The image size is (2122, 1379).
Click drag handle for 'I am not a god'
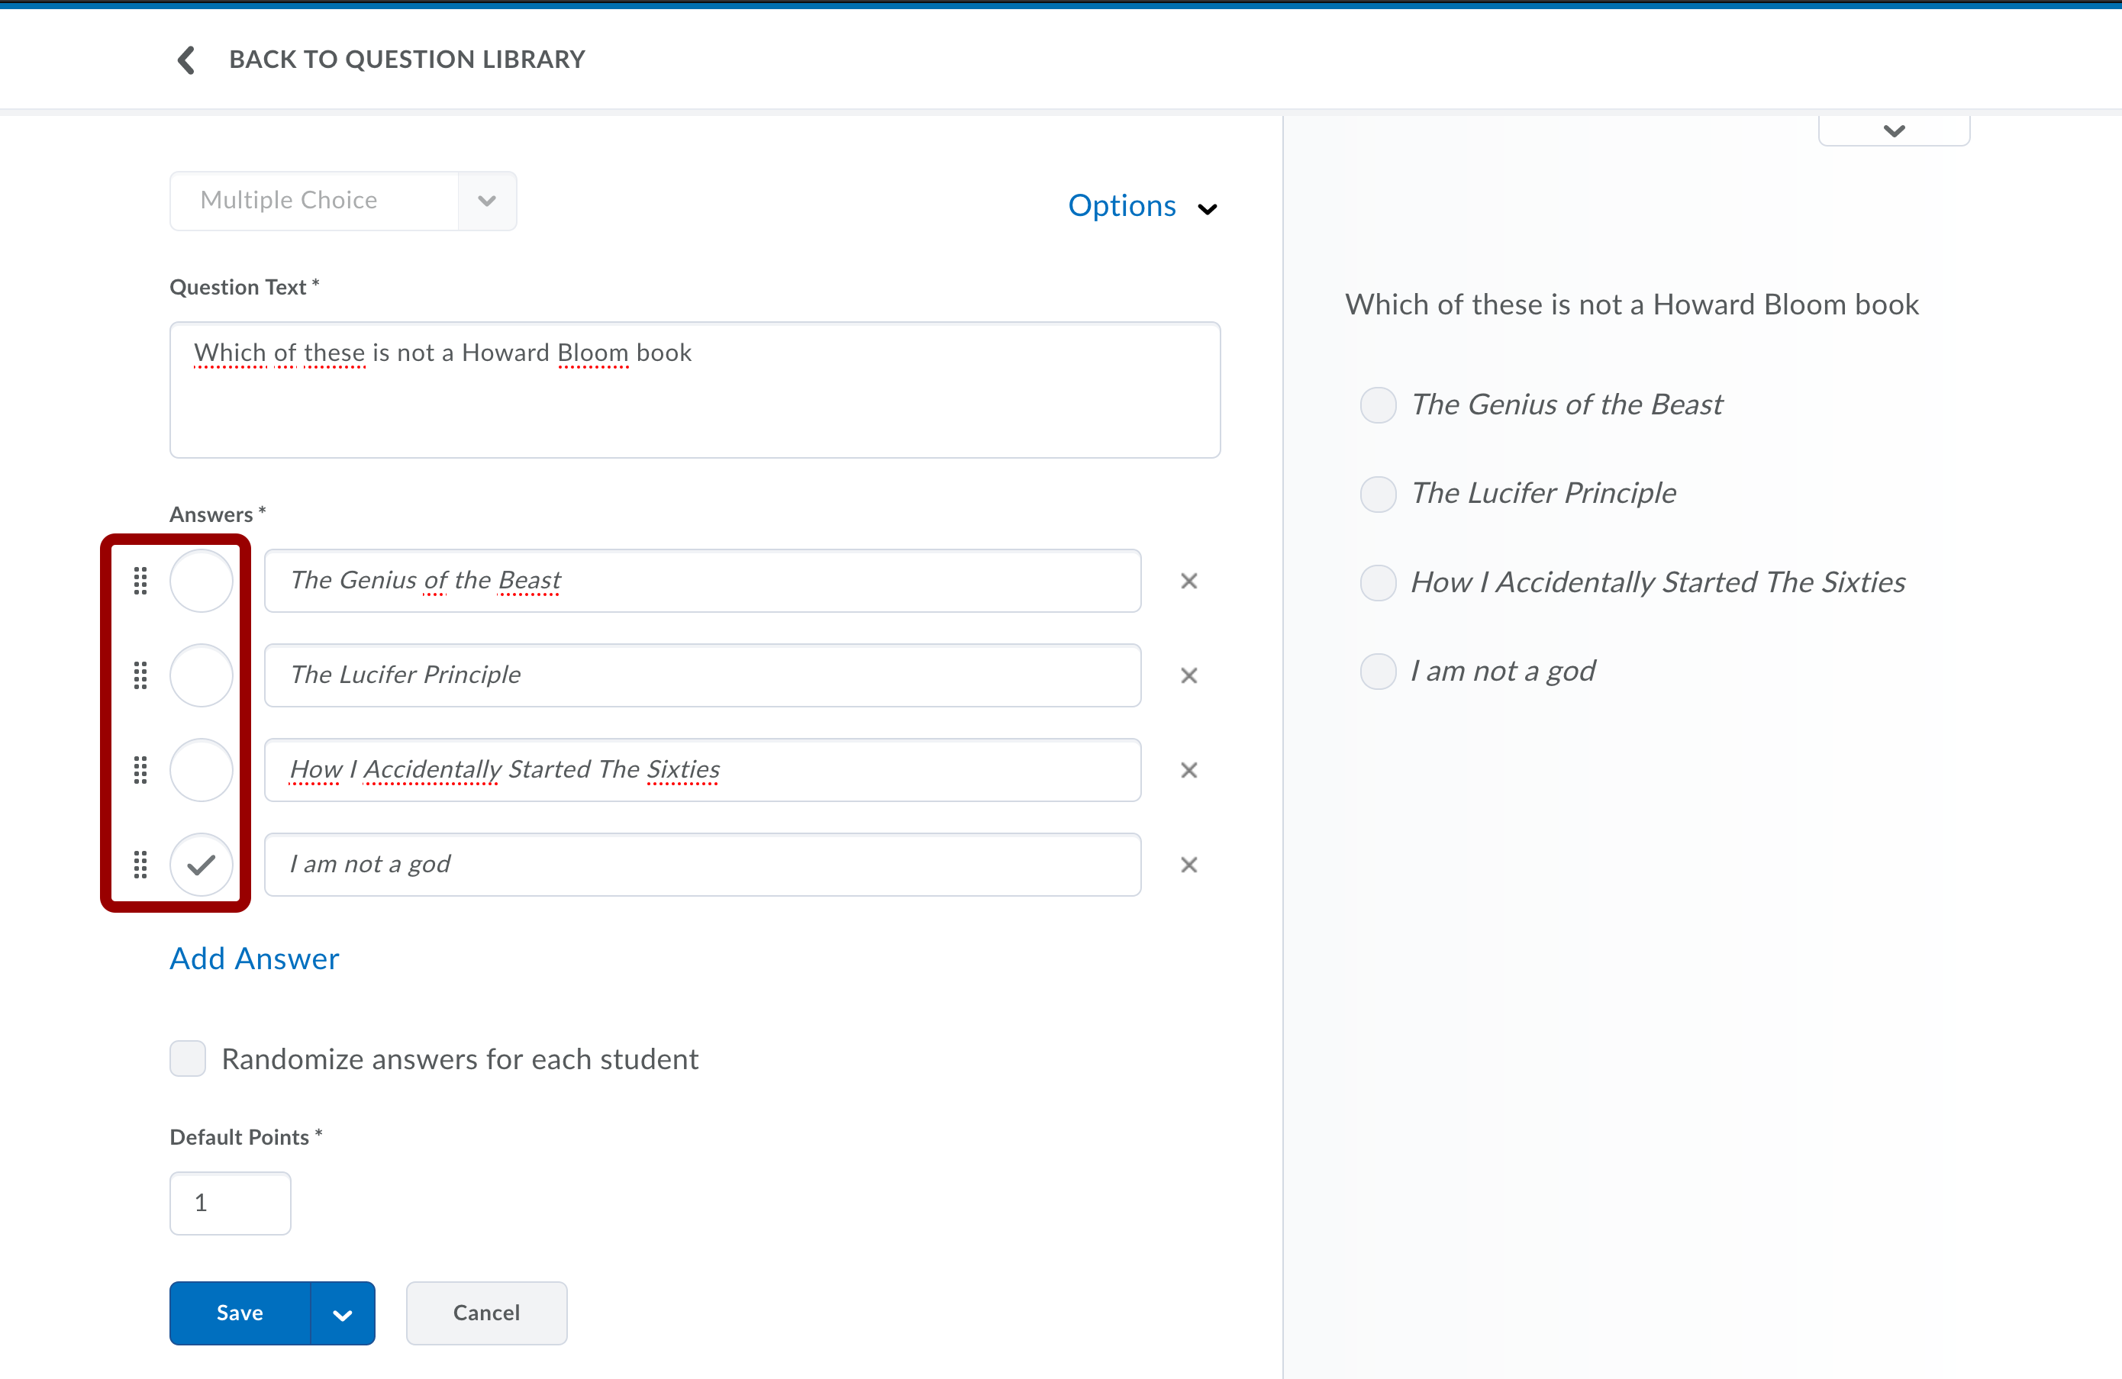[x=140, y=865]
